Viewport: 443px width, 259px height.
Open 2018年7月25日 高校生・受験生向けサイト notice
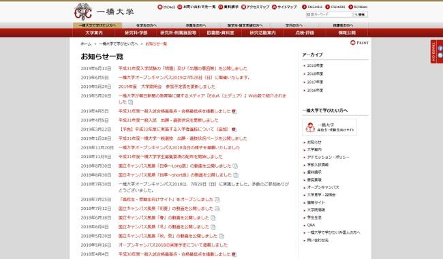tap(166, 200)
